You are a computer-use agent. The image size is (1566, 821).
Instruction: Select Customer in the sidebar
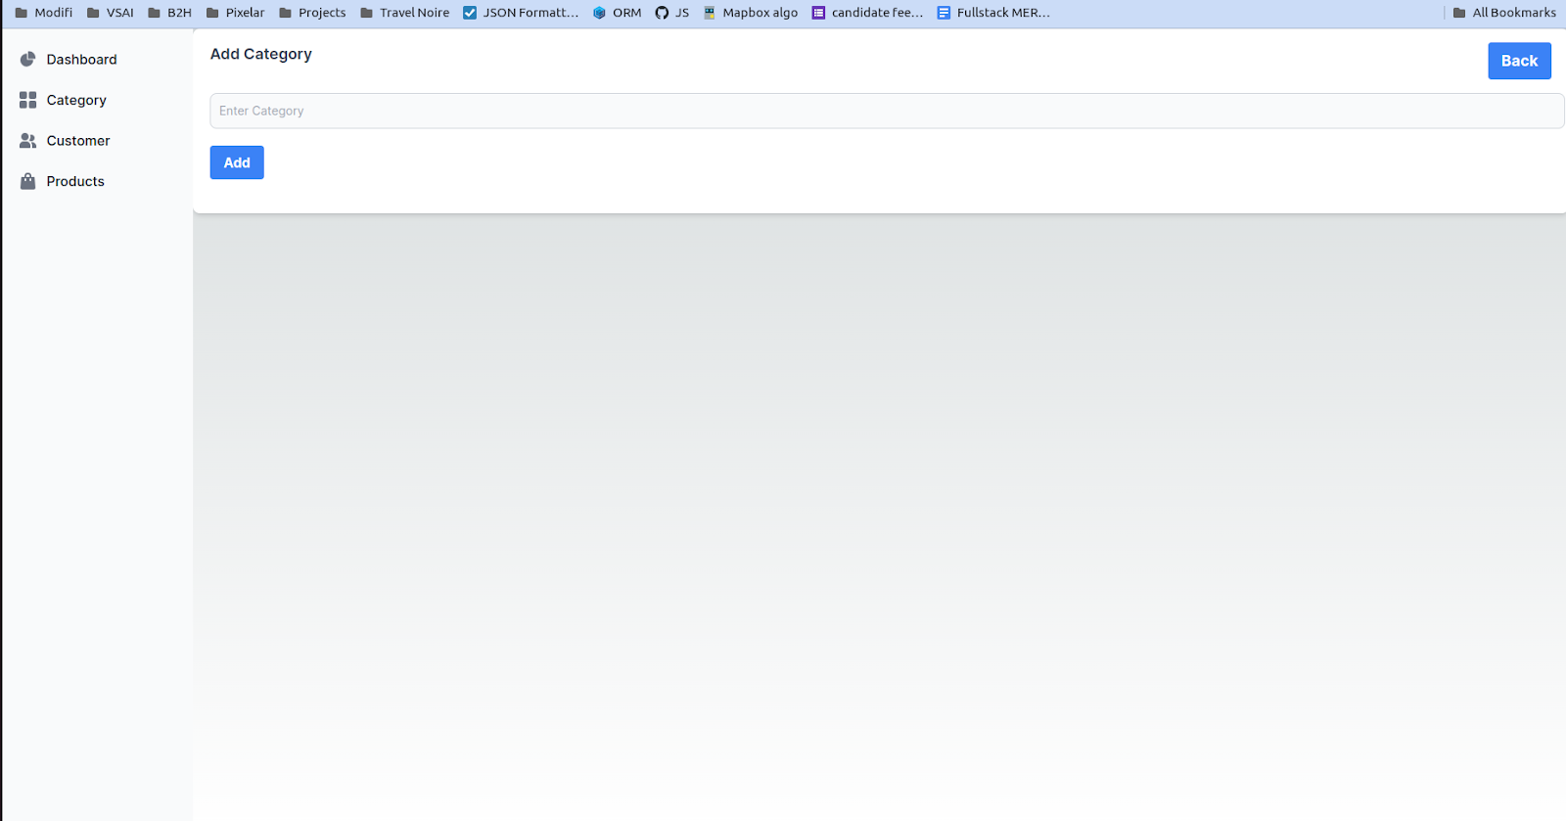(78, 141)
